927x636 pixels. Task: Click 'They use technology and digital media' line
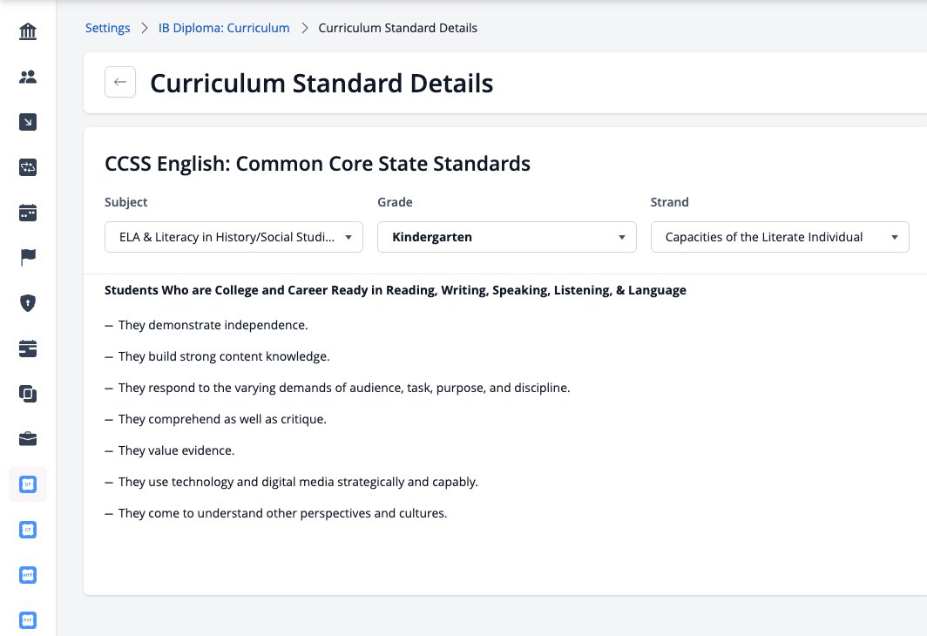pyautogui.click(x=298, y=482)
